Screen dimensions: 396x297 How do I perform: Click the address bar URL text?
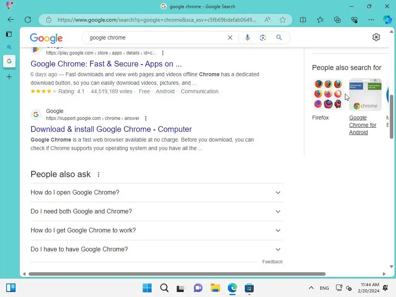pyautogui.click(x=157, y=20)
